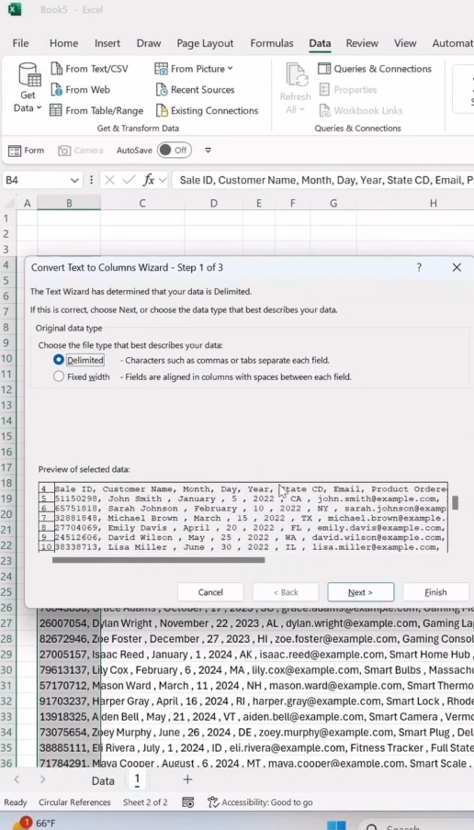474x830 pixels.
Task: Click the taskbar Search box
Action: (x=416, y=825)
